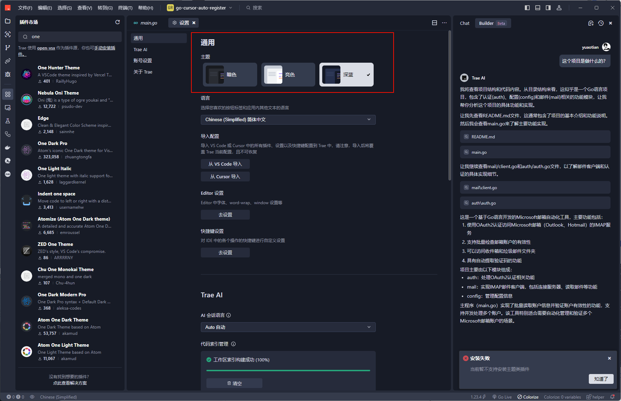Image resolution: width=621 pixels, height=401 pixels.
Task: Close the 设置 settings tab
Action: 194,23
